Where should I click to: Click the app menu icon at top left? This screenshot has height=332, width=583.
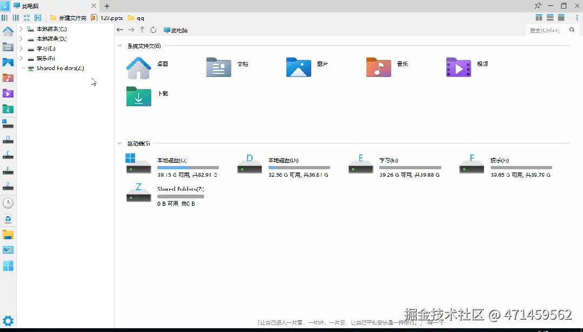pos(5,5)
